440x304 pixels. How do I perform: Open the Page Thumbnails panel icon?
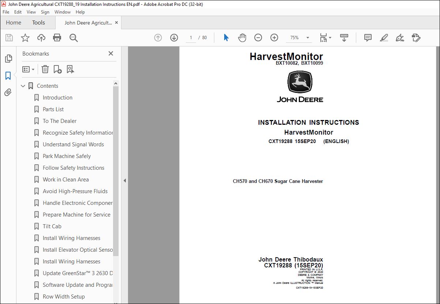(x=8, y=59)
